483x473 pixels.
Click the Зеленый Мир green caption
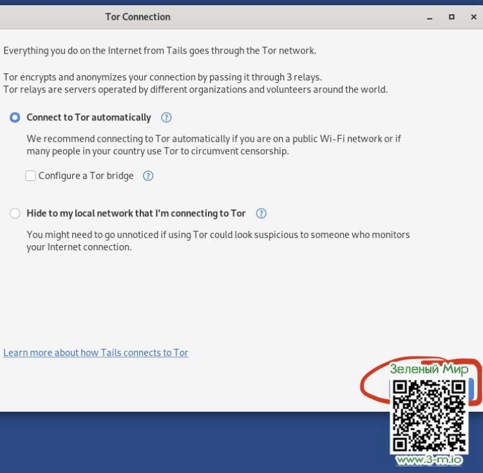point(429,369)
